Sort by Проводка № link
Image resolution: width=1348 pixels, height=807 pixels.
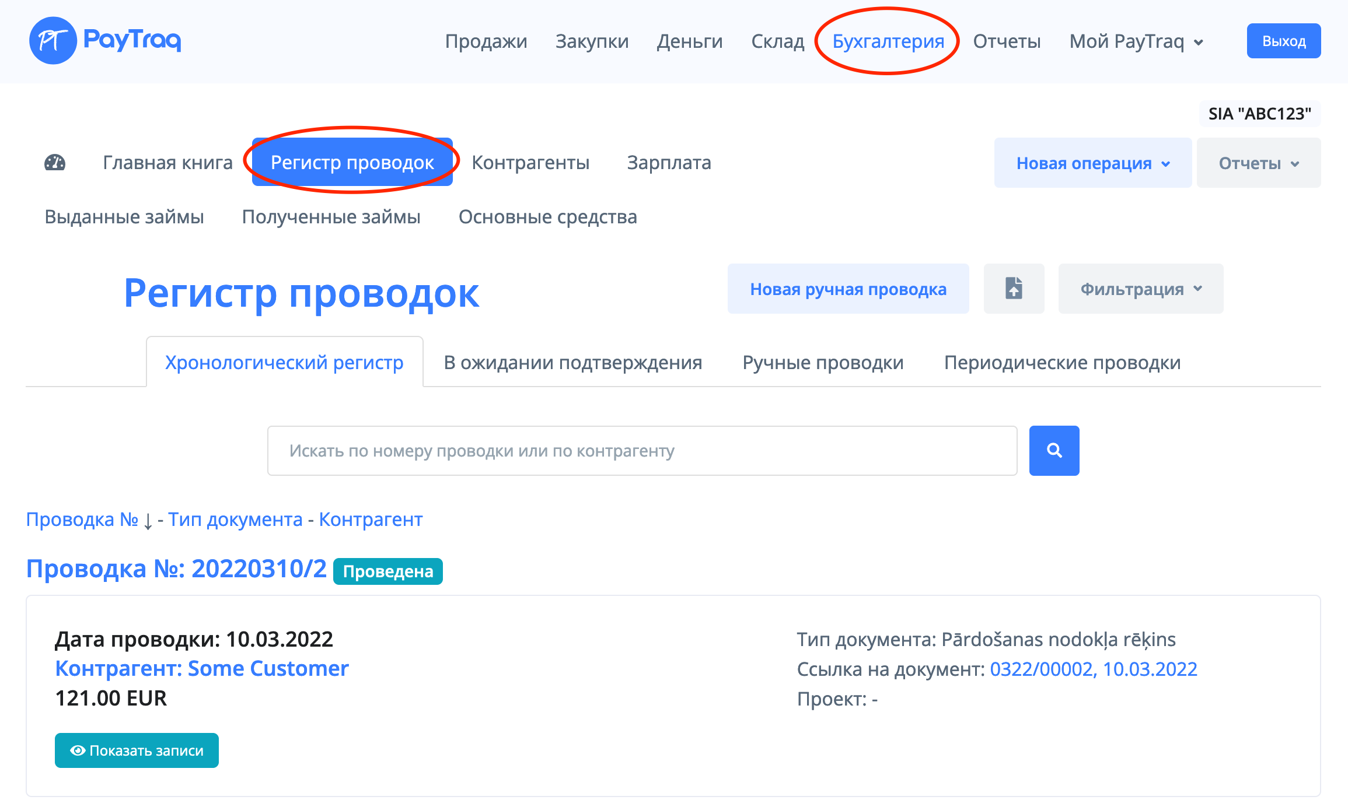coord(82,519)
